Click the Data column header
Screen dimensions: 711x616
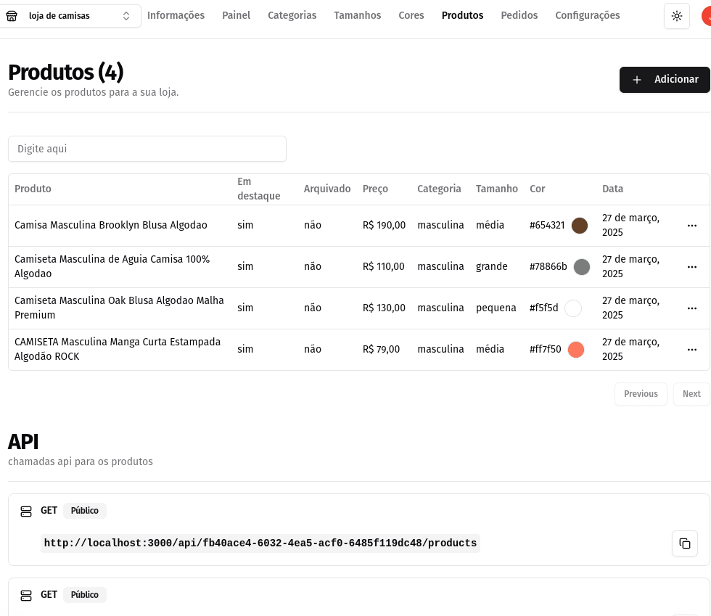[x=612, y=189]
